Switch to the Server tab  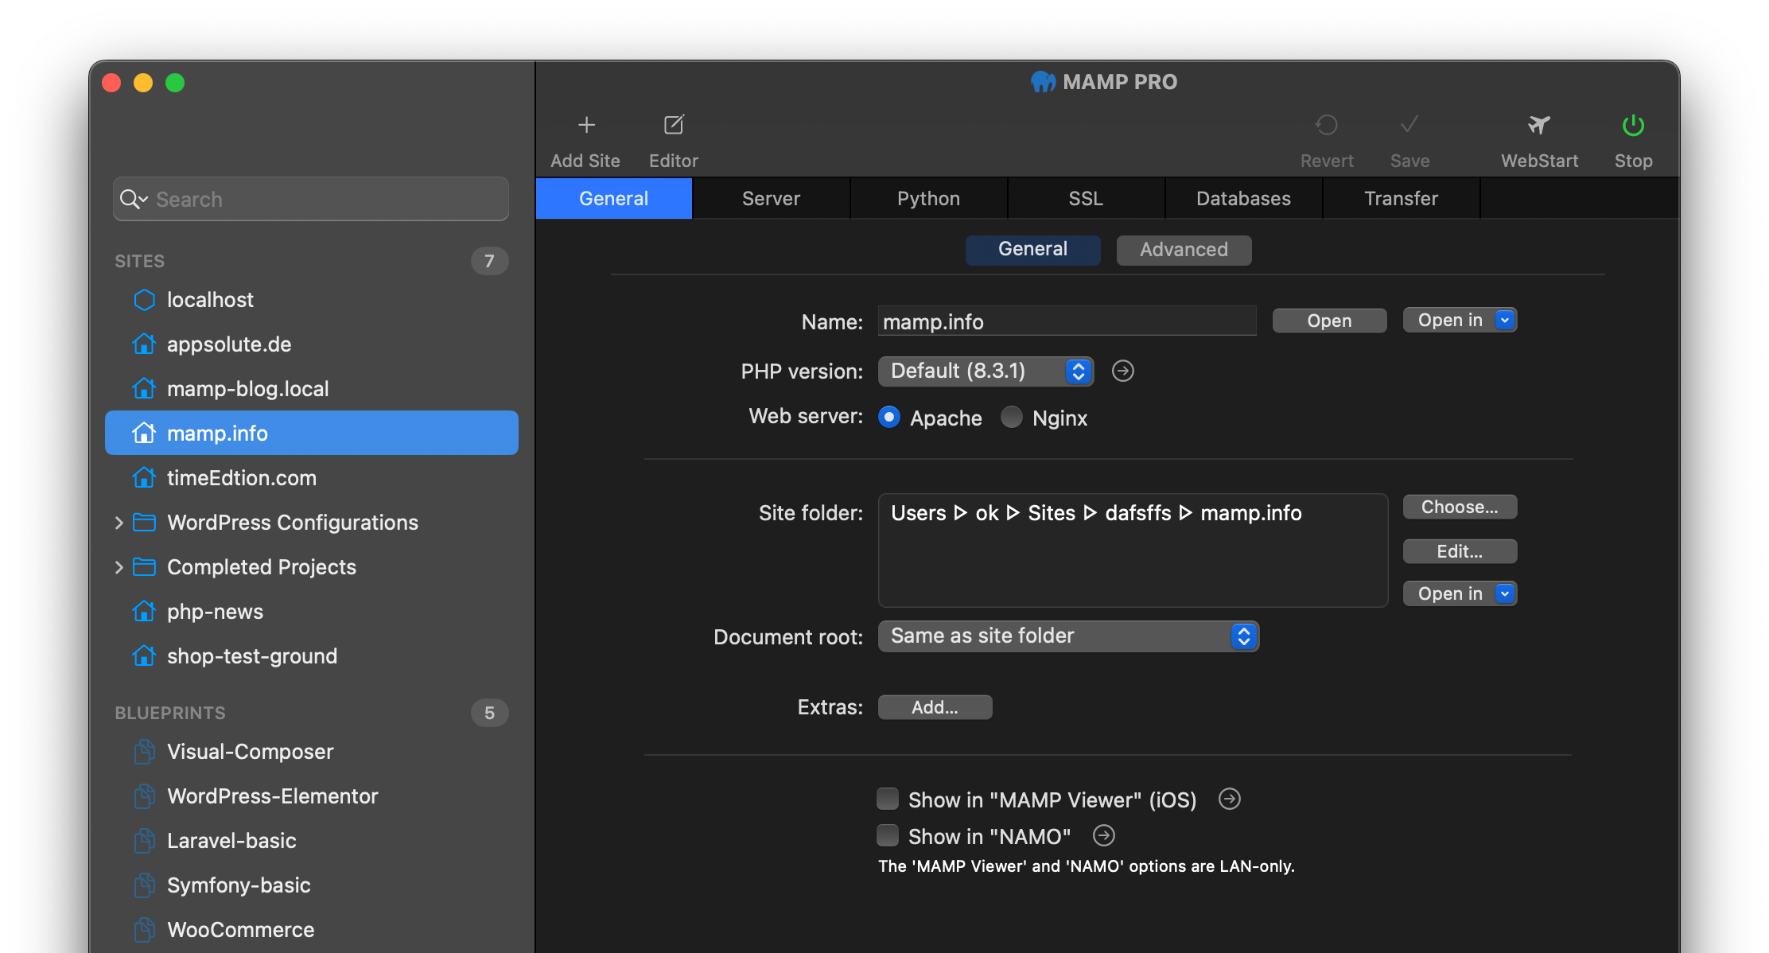[771, 199]
